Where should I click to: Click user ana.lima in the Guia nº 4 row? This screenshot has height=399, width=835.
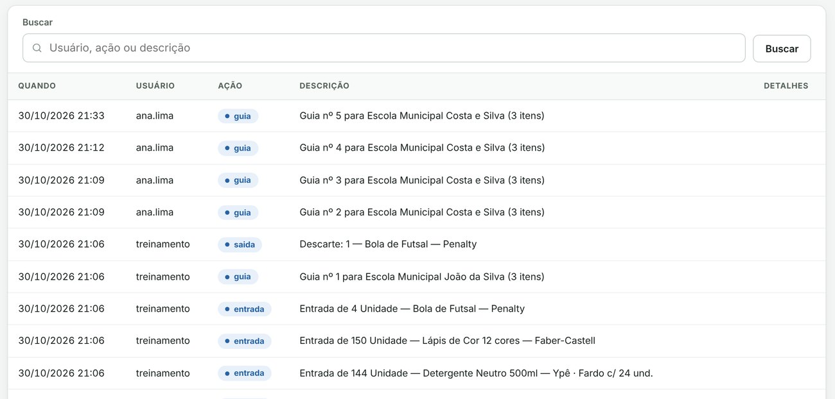coord(155,148)
